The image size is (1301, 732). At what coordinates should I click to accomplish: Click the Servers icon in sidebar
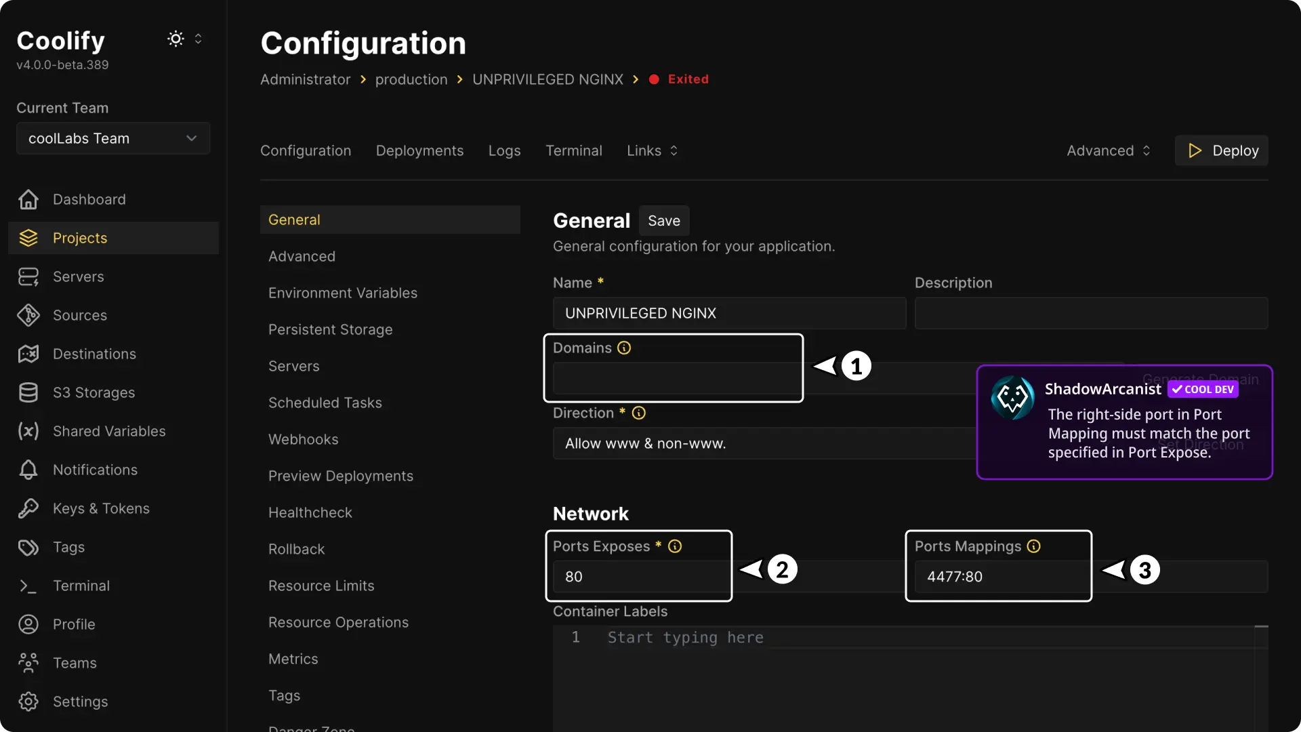(x=28, y=277)
